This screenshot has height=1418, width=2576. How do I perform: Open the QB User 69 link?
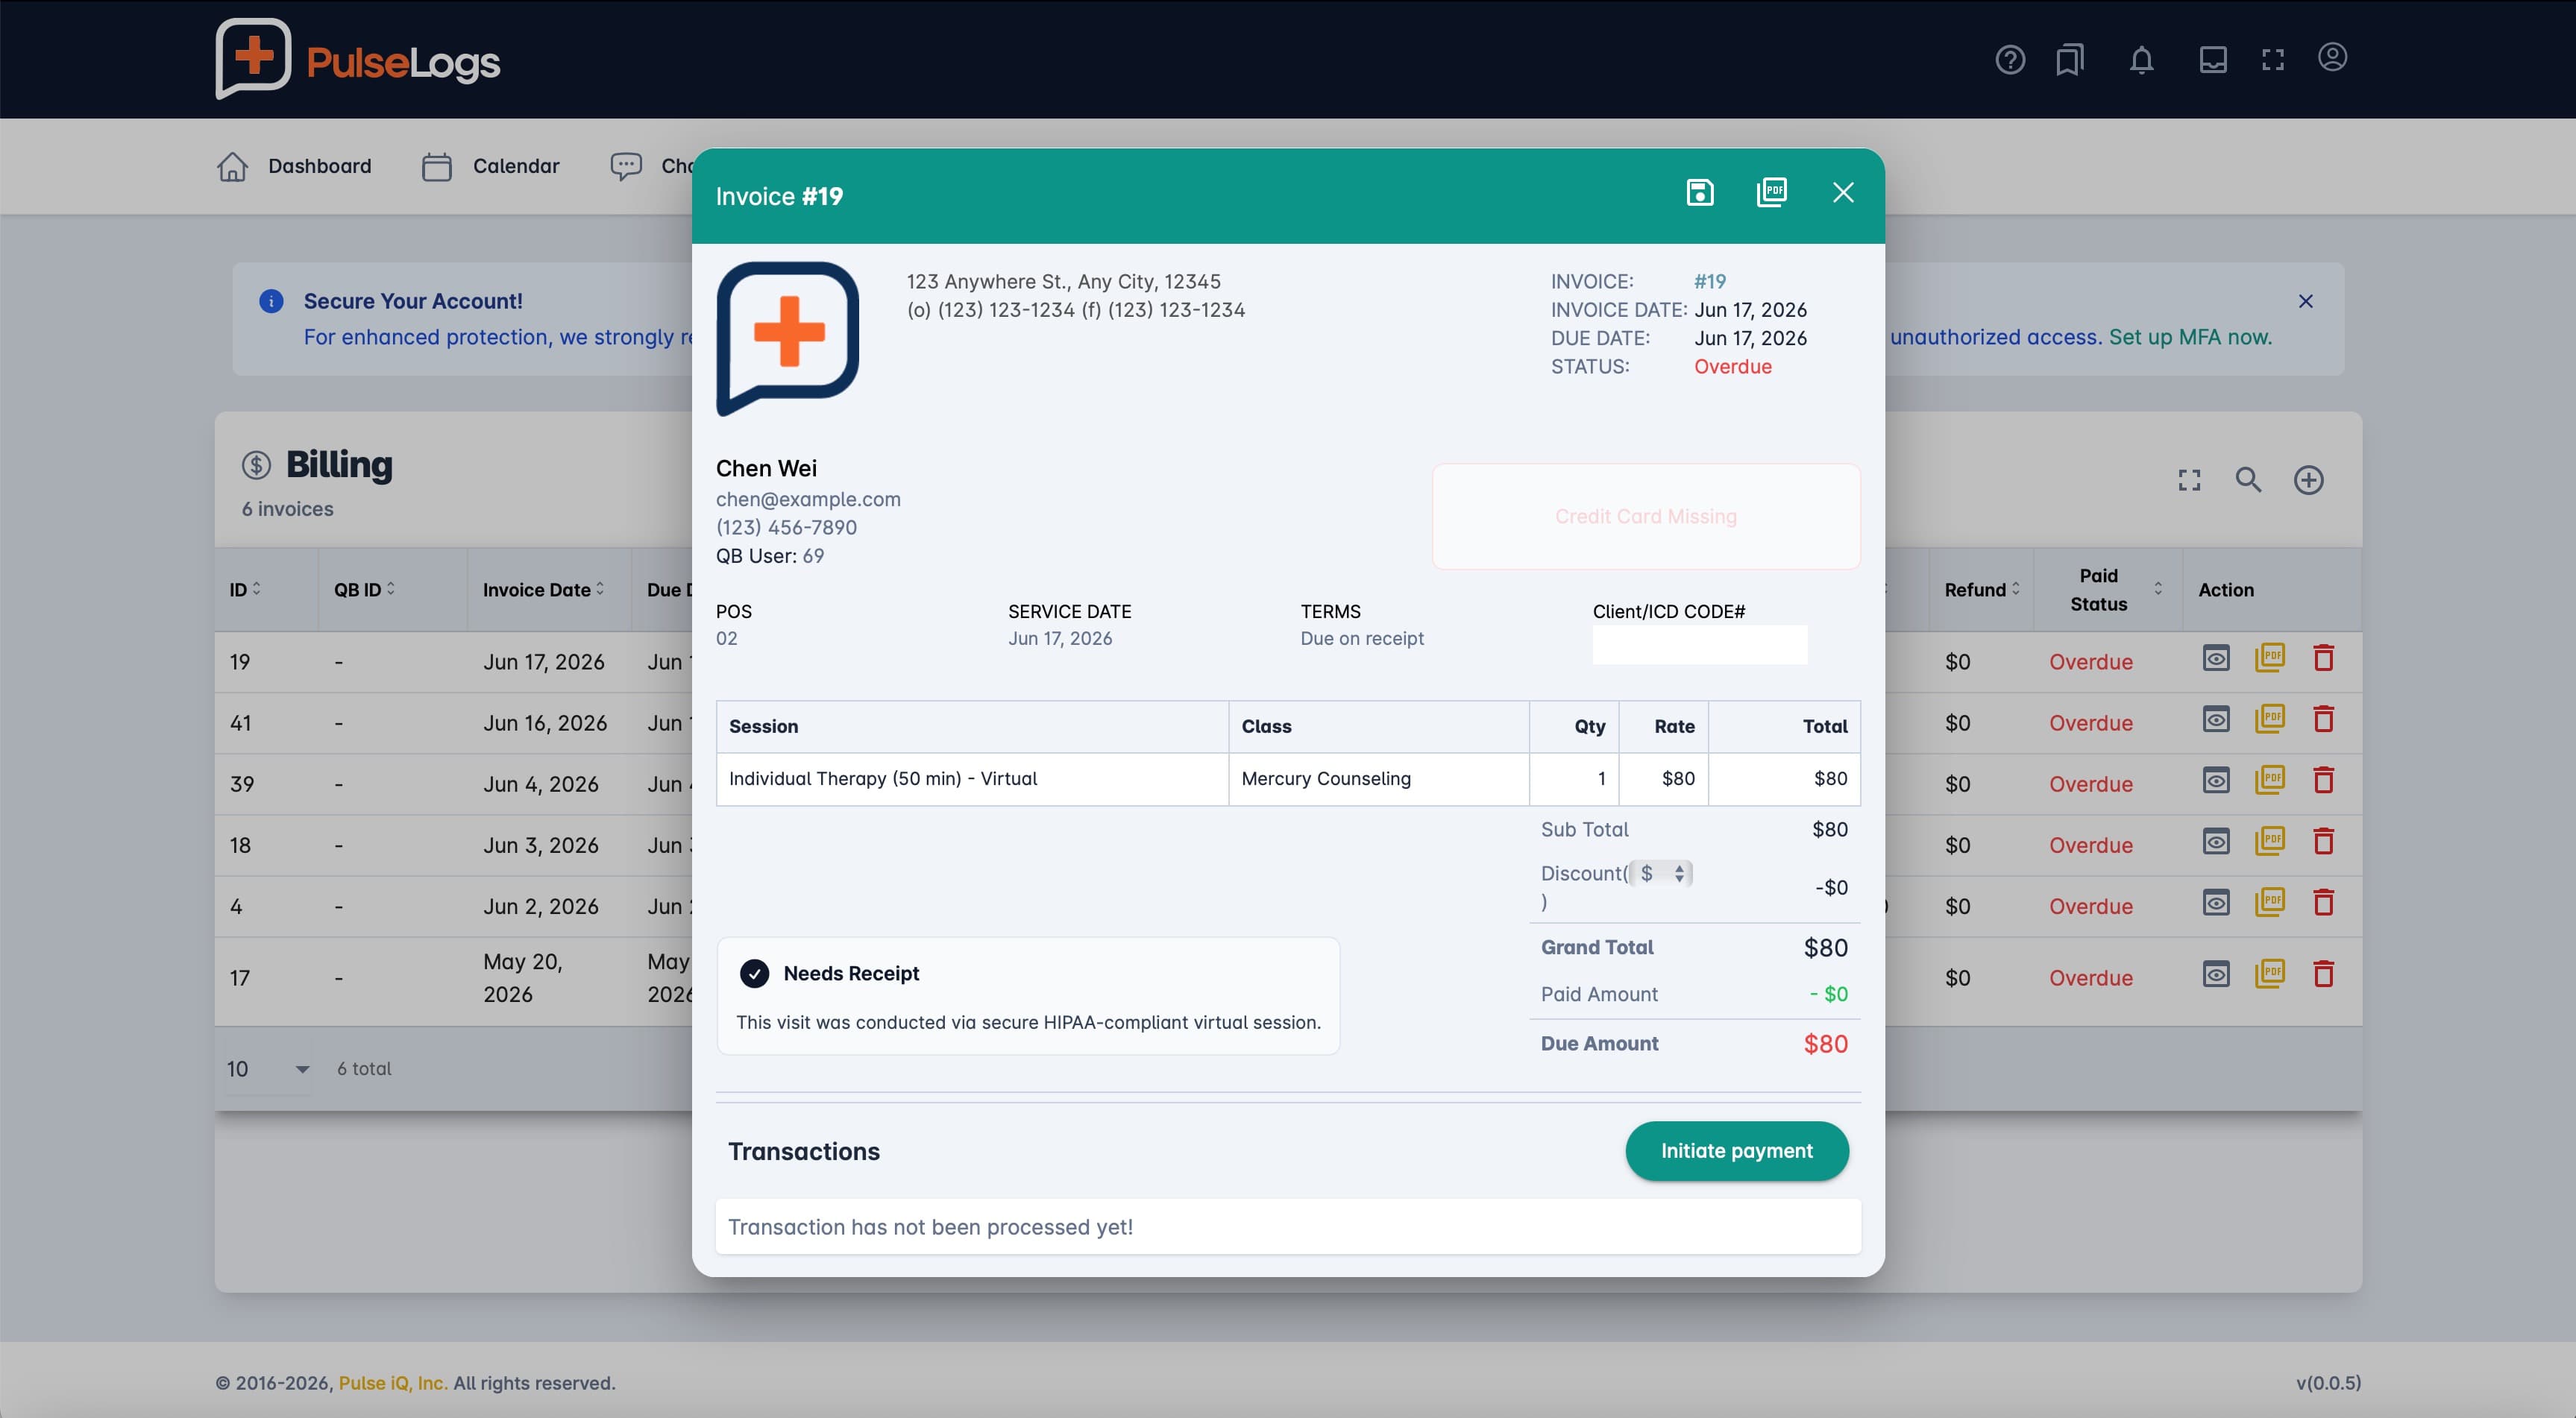(813, 555)
